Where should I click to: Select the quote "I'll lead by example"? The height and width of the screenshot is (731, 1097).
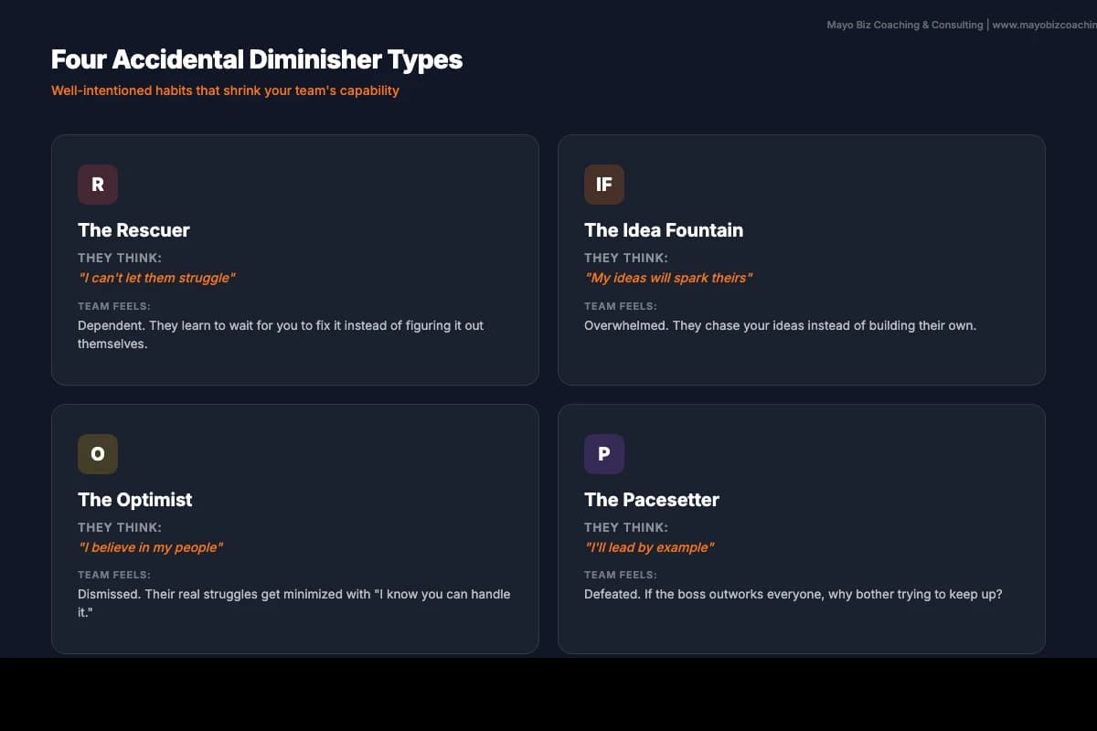pos(649,547)
